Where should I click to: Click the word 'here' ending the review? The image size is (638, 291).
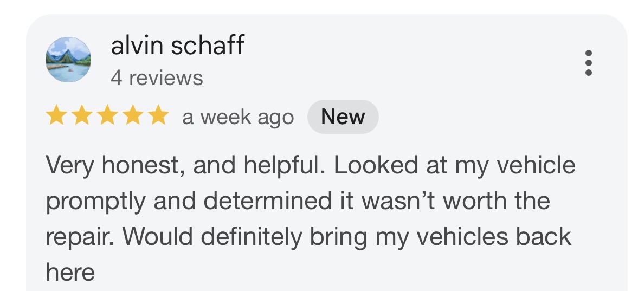tap(70, 273)
